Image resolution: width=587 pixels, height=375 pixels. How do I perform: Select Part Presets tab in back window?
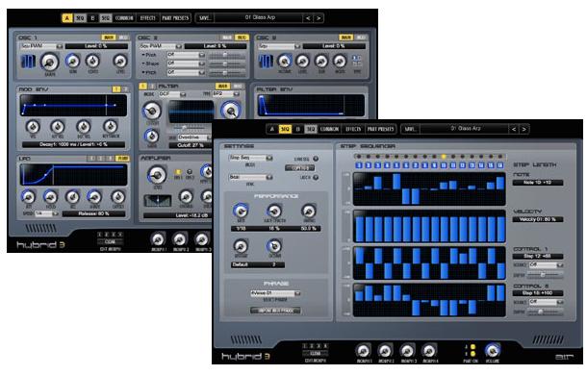coord(175,18)
